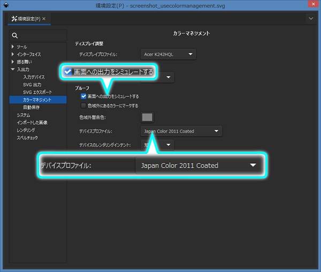Open デバイスプロファイル dropdown Japan Color 2011 Coated

181,131
